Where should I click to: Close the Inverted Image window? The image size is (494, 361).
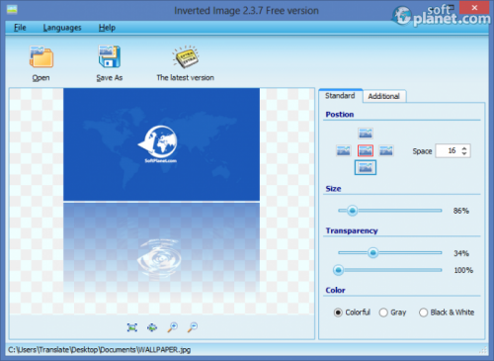tap(474, 7)
